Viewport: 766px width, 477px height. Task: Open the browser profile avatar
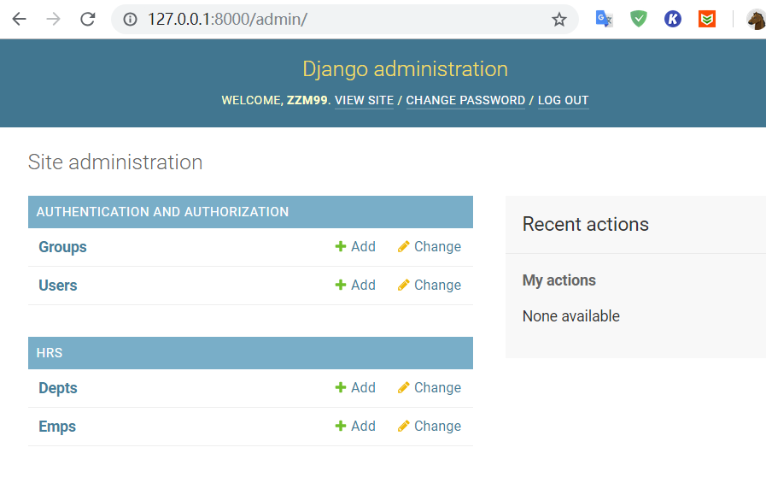click(756, 19)
